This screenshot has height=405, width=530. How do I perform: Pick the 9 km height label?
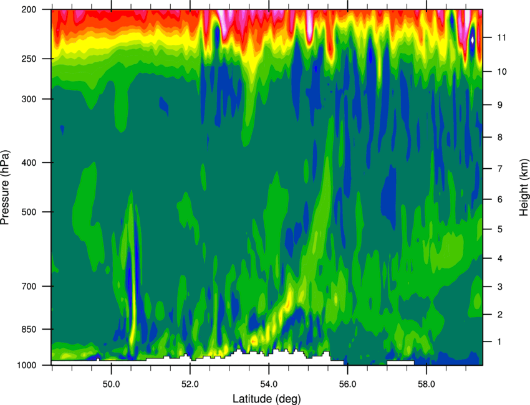tap(500, 105)
